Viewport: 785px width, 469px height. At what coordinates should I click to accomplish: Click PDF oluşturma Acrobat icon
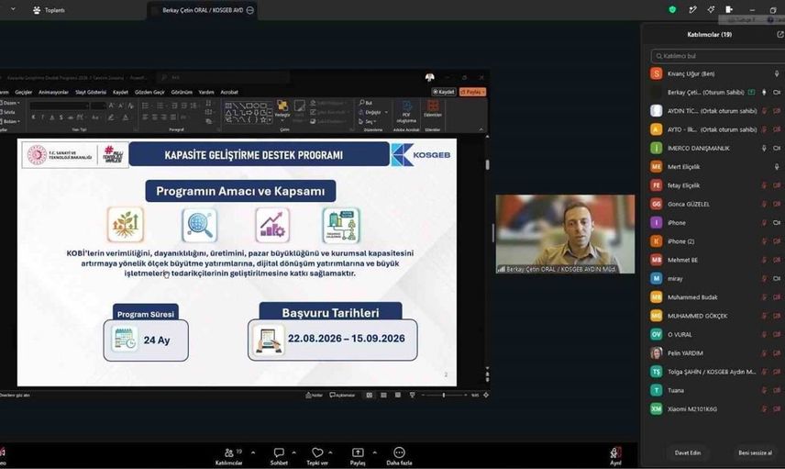406,112
